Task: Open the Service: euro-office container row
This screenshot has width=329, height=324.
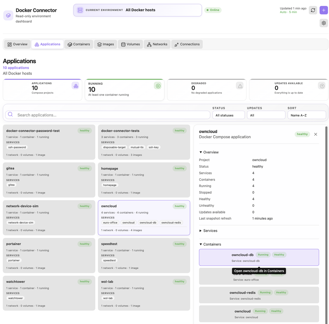Action: (x=259, y=276)
